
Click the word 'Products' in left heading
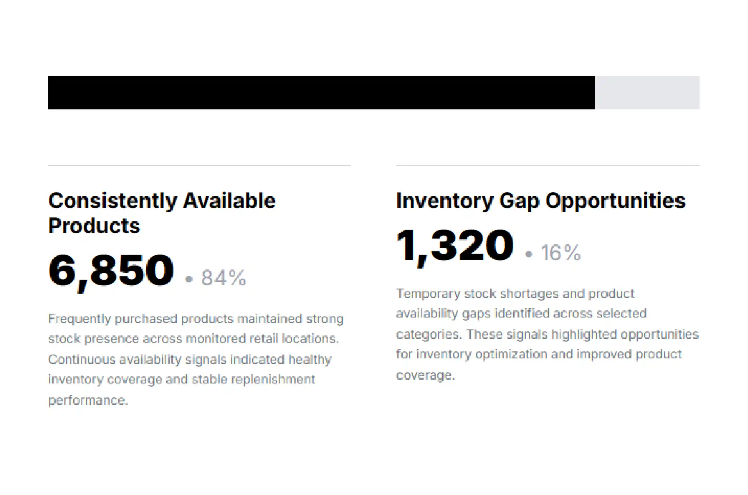tap(94, 226)
